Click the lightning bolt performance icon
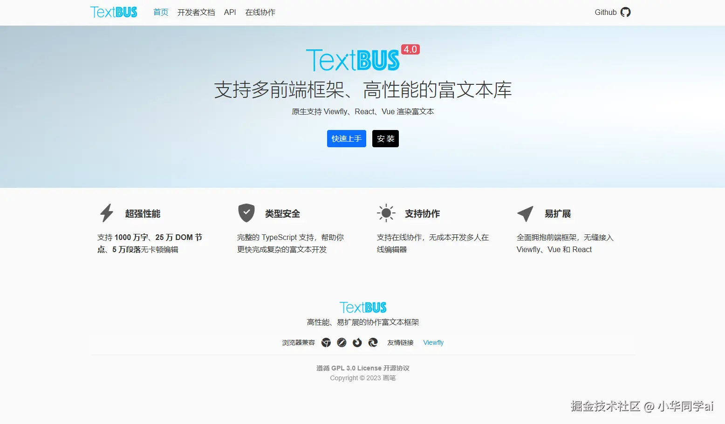Image resolution: width=725 pixels, height=424 pixels. [107, 213]
